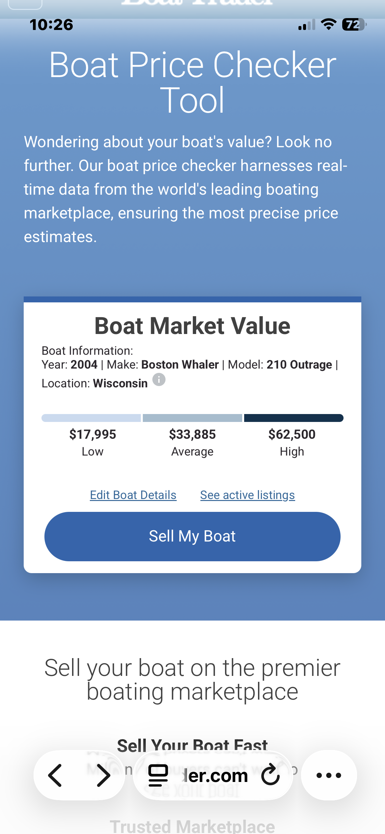Image resolution: width=385 pixels, height=834 pixels.
Task: Tap the location info icon beside Wisconsin
Action: (x=159, y=379)
